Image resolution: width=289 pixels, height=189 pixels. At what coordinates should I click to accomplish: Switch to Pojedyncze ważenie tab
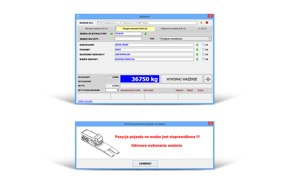pos(173,28)
